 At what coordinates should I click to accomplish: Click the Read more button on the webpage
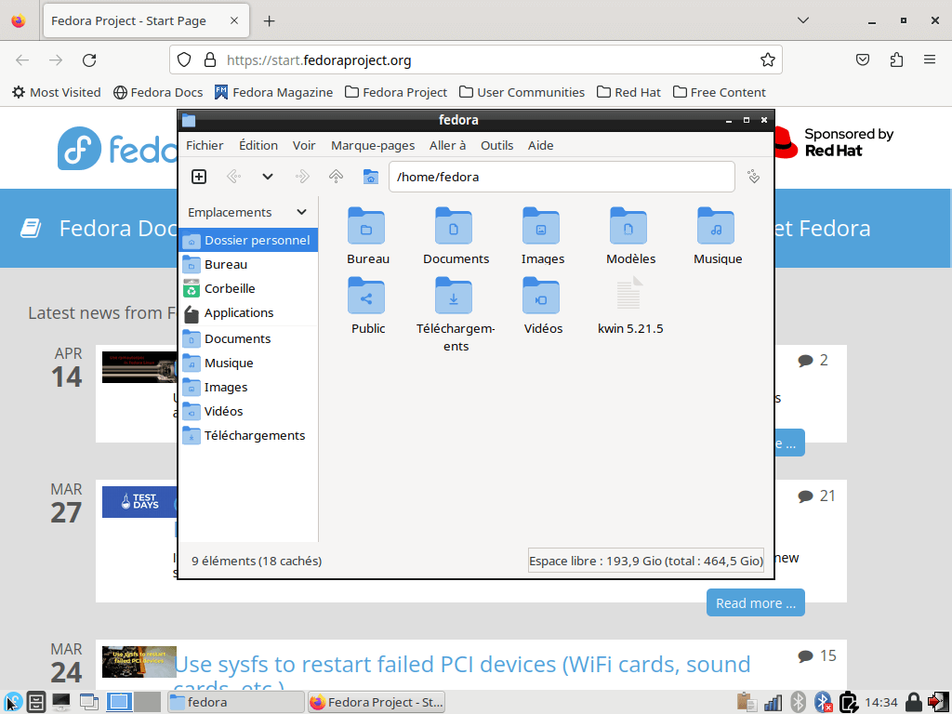tap(755, 602)
